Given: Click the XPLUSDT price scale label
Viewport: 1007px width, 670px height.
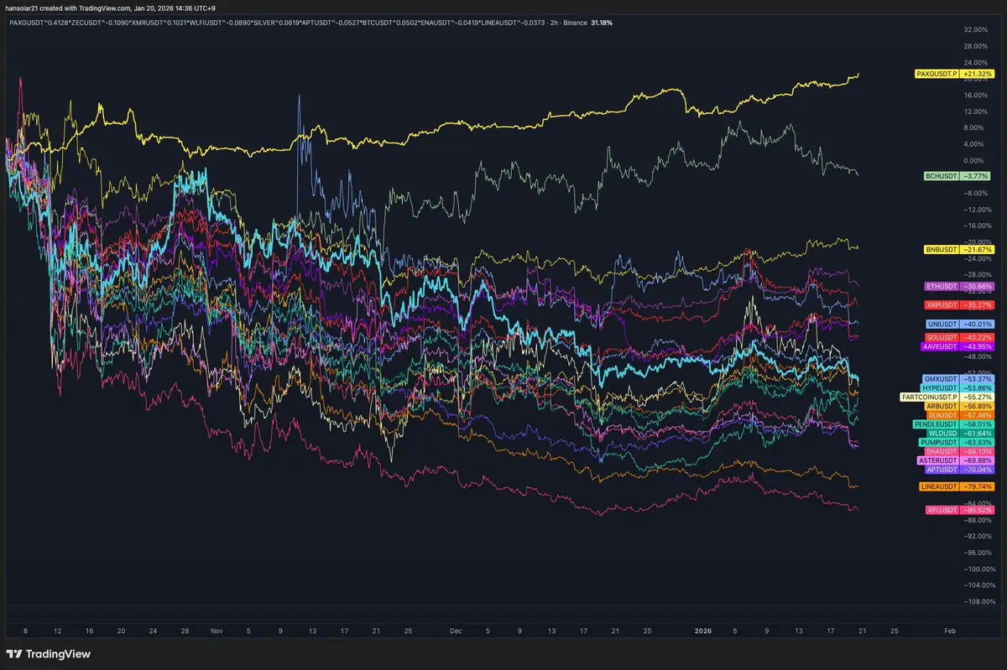Looking at the screenshot, I should coord(959,509).
